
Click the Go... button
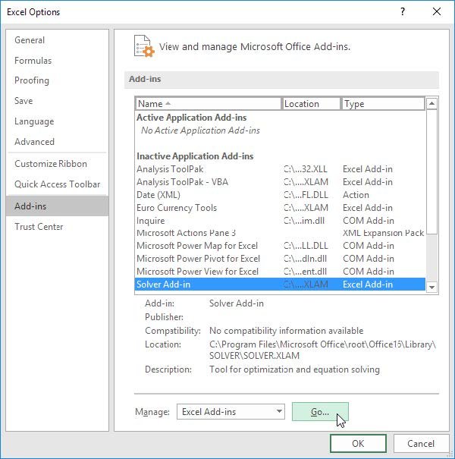coord(320,411)
